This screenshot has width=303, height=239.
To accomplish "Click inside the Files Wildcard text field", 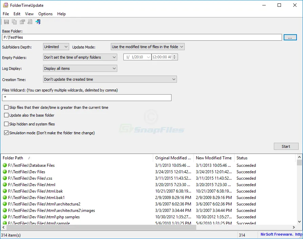I will click(86, 98).
